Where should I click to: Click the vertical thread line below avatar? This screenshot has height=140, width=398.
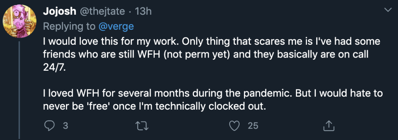click(19, 90)
